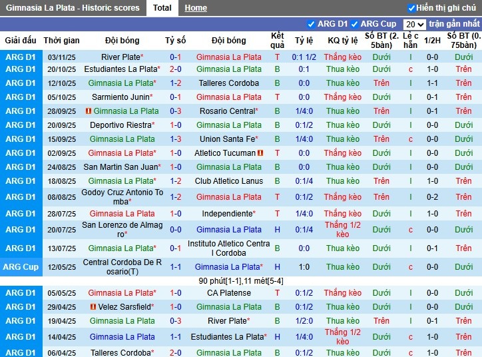Open Godoy Cruz Antonio Tomba team link
The image size is (482, 357).
(x=122, y=196)
